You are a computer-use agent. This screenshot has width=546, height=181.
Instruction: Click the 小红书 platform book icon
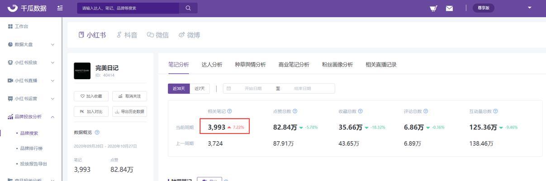pyautogui.click(x=81, y=35)
